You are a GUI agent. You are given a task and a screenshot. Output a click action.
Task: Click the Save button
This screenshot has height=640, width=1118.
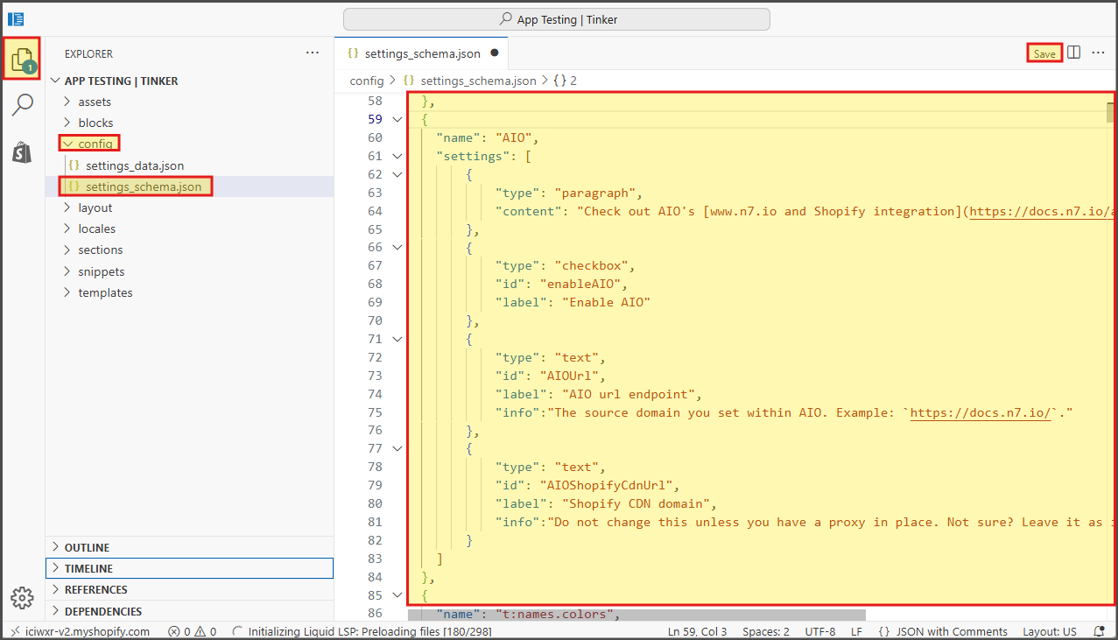coord(1044,53)
